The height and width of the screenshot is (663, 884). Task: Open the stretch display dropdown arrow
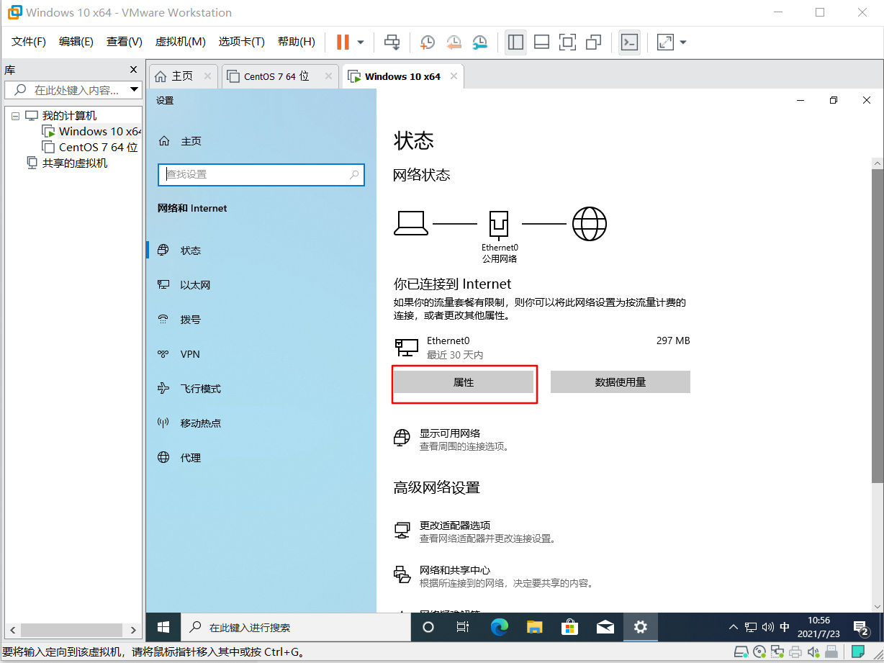click(x=683, y=42)
